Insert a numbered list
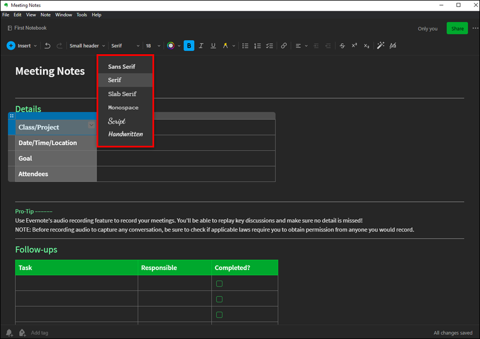Image resolution: width=480 pixels, height=339 pixels. [x=258, y=46]
